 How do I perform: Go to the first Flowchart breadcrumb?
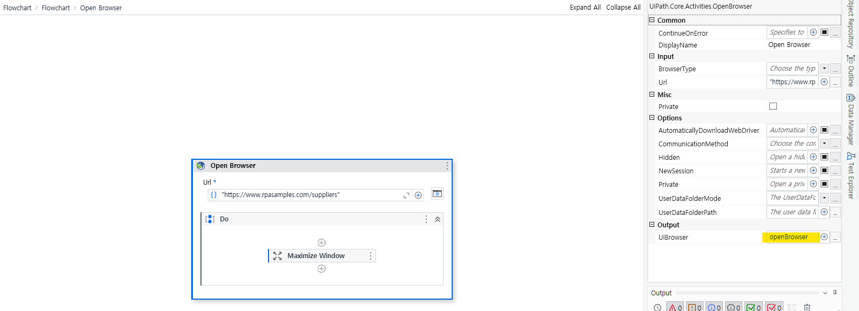17,8
